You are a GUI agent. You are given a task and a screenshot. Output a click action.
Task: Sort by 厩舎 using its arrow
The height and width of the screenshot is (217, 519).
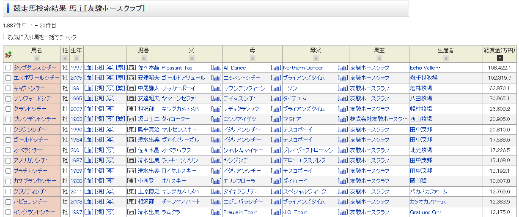tap(143, 58)
